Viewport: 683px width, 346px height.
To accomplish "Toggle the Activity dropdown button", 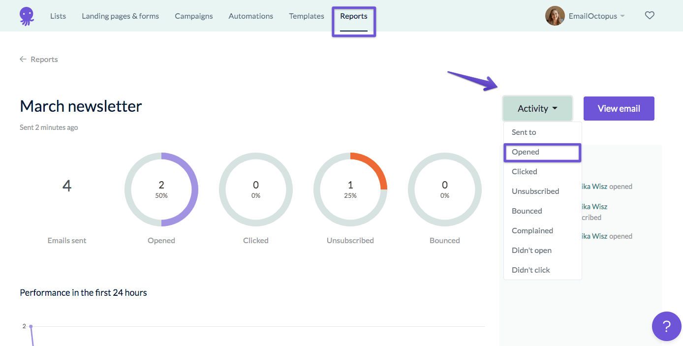I will [537, 109].
